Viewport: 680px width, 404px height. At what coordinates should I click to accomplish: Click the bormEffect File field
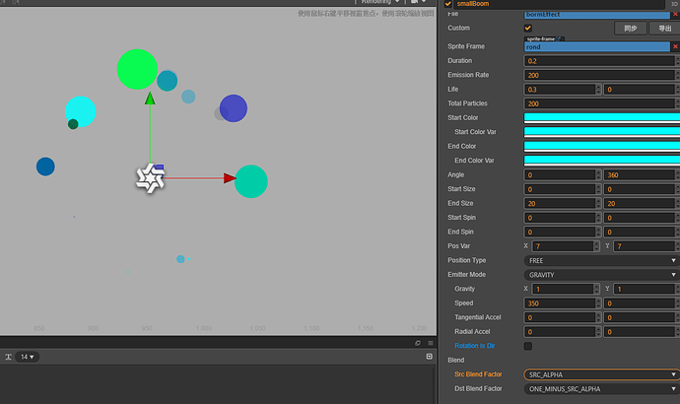597,15
